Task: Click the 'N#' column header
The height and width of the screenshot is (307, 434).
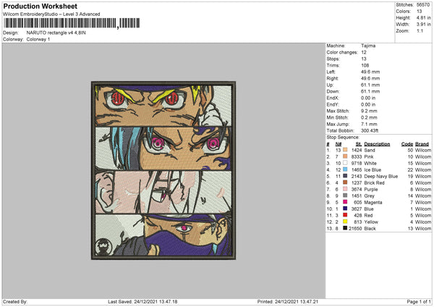Action: 339,144
